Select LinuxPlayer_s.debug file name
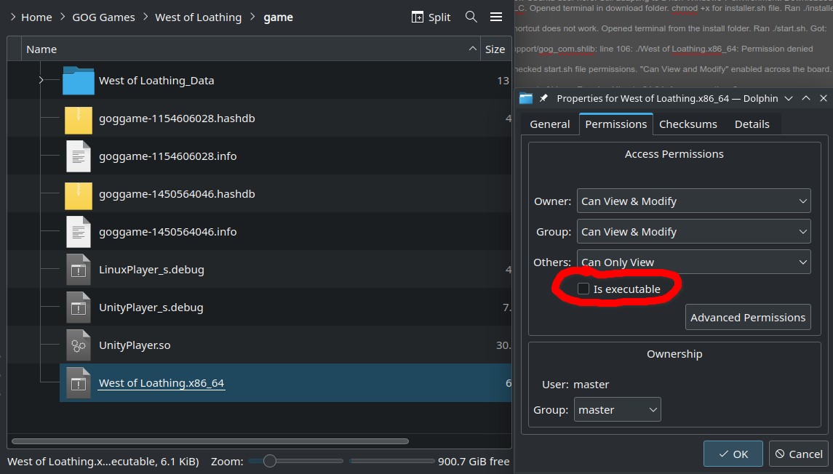The width and height of the screenshot is (833, 474). point(151,270)
